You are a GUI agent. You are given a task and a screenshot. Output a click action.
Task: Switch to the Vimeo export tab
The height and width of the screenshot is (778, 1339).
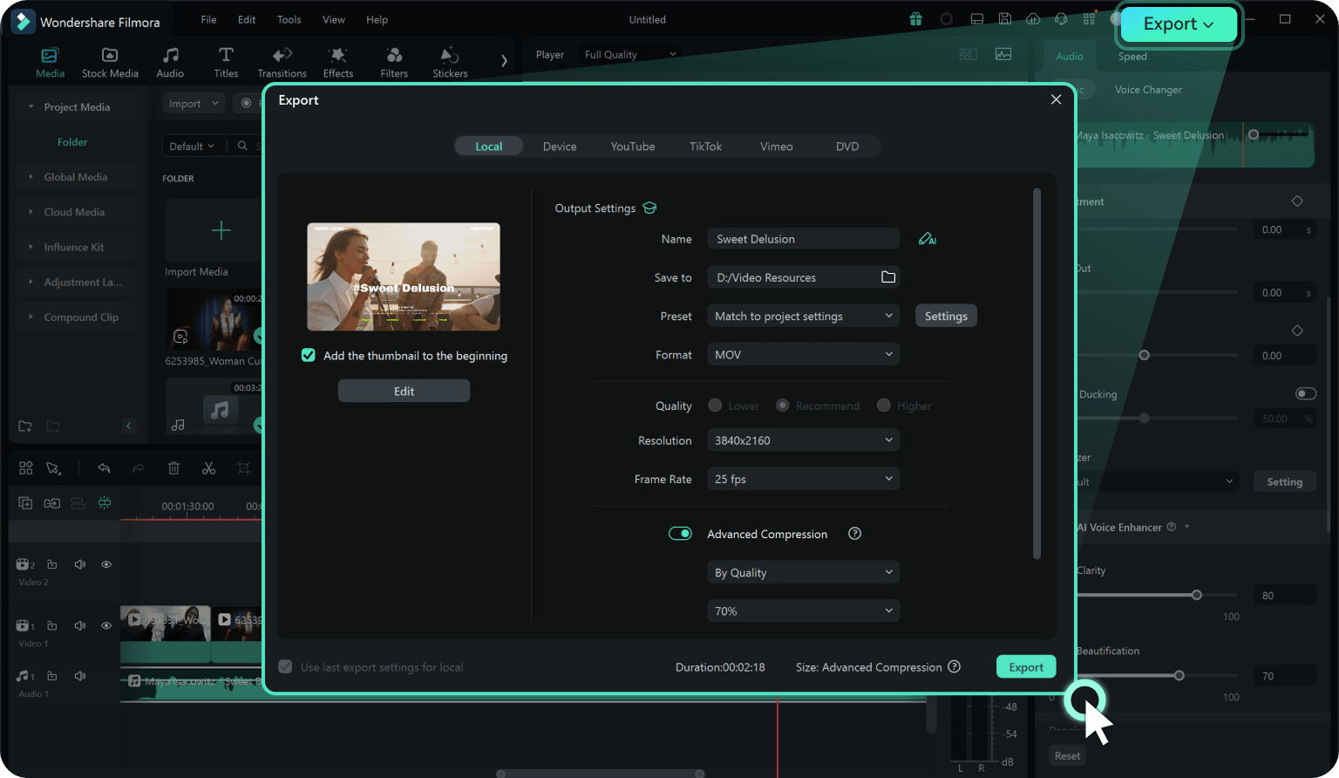click(776, 146)
